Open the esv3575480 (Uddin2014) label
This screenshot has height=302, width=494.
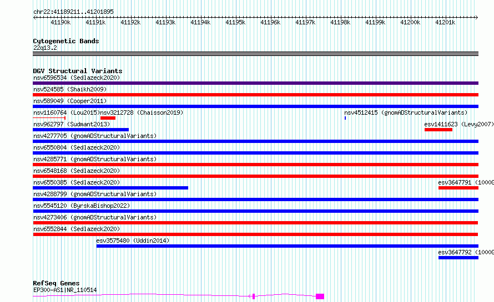coord(133,240)
